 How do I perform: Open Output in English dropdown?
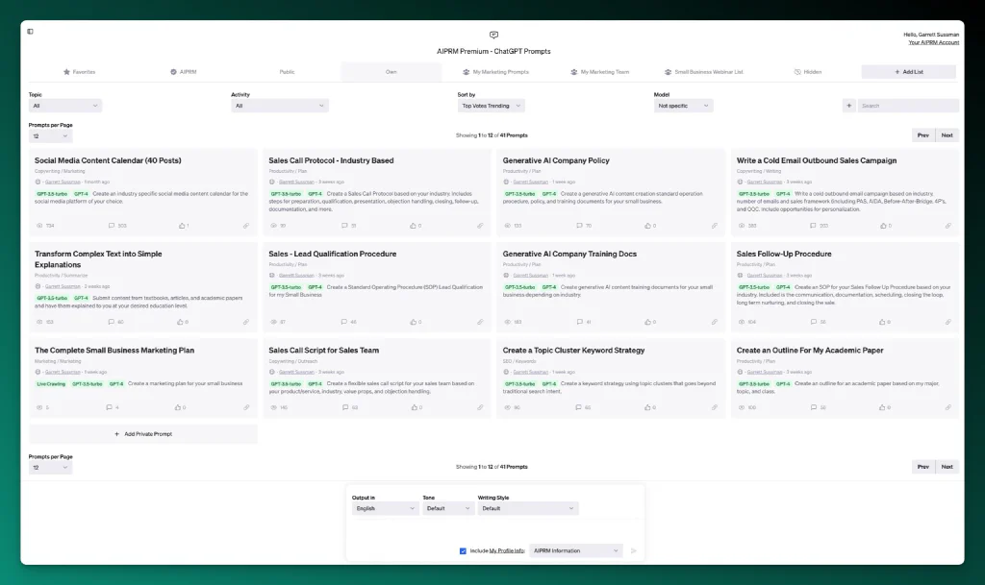point(385,508)
